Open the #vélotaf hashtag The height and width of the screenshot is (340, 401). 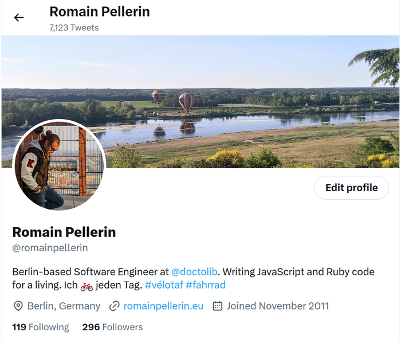[164, 285]
